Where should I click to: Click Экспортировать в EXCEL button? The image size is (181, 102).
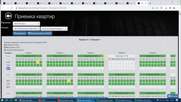(x=40, y=33)
